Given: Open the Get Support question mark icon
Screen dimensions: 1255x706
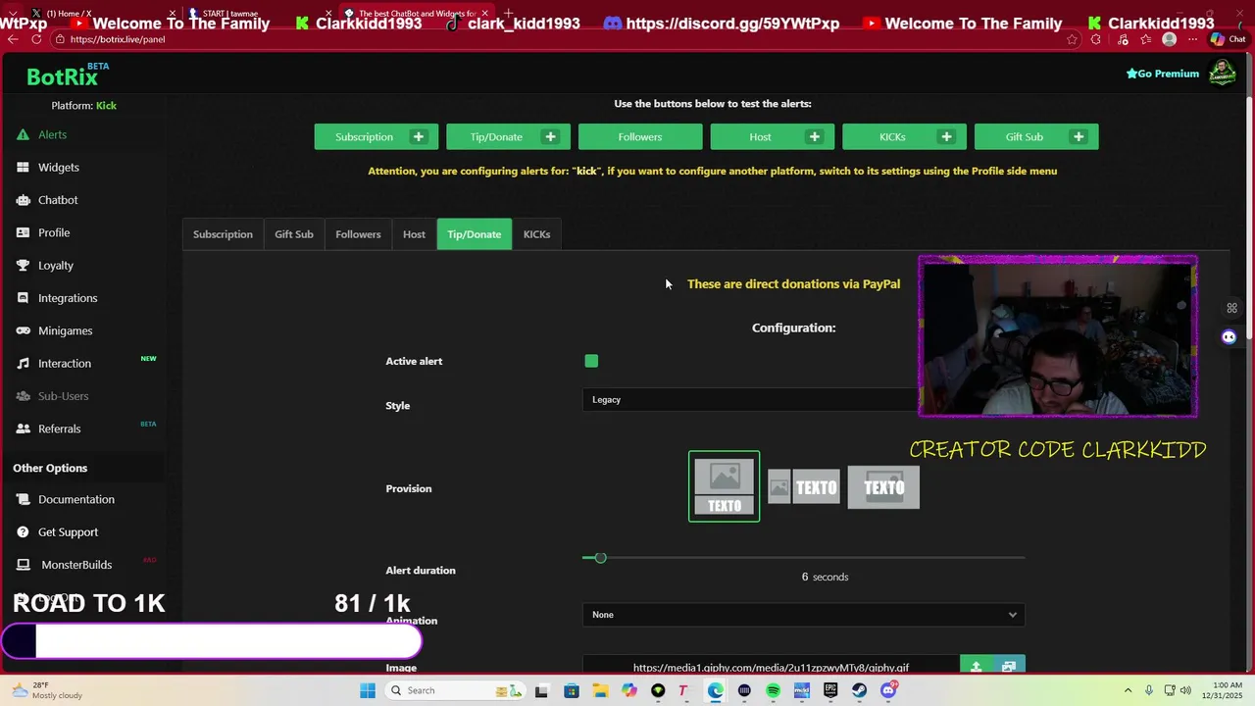Looking at the screenshot, I should click(x=23, y=532).
